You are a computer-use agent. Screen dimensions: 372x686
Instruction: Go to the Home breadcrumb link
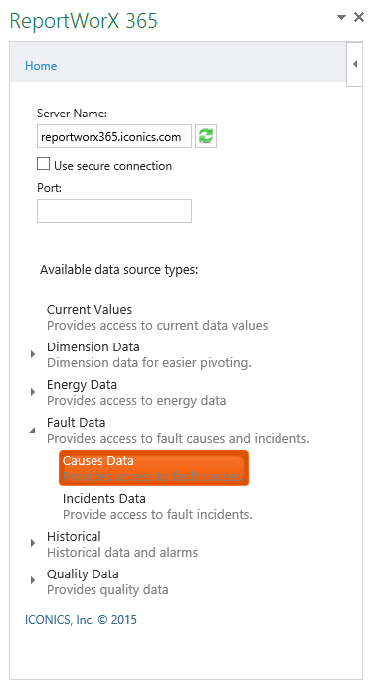41,65
